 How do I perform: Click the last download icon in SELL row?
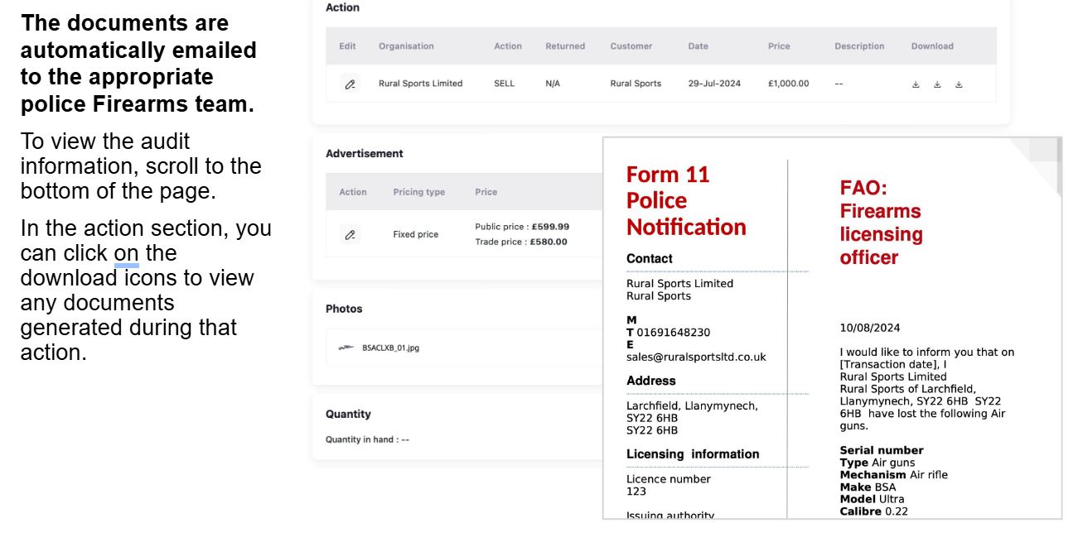coord(959,84)
